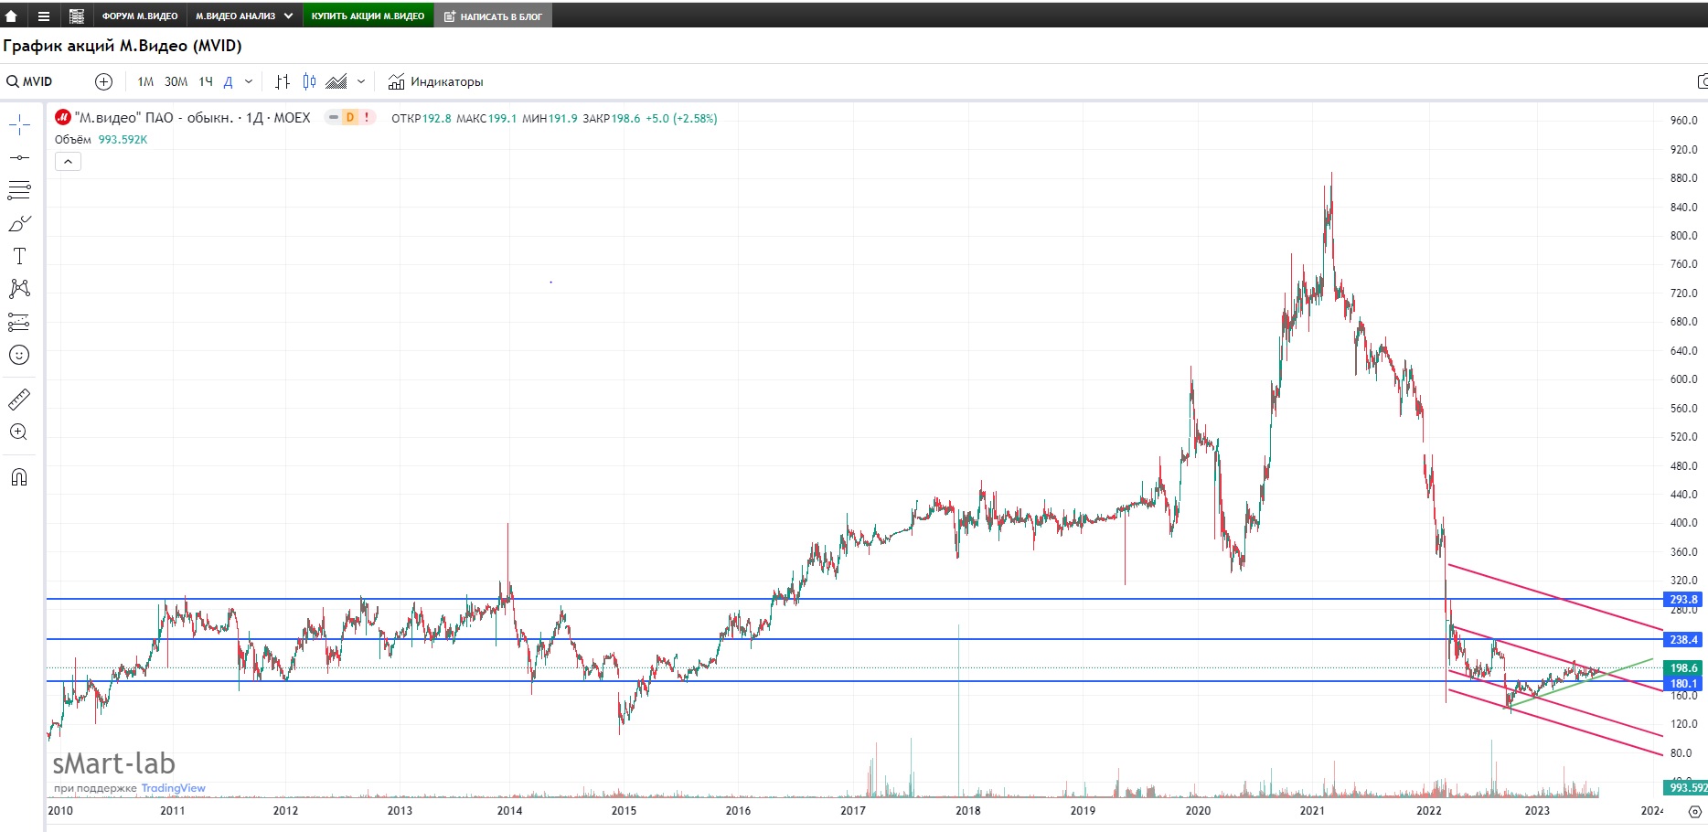
Task: Click the green 198.6 current price label
Action: pos(1683,668)
